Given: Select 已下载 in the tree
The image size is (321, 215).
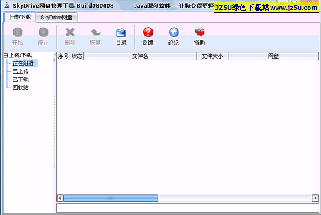Looking at the screenshot, I should [x=21, y=80].
